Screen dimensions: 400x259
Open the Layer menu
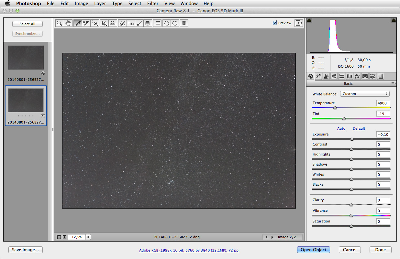coord(100,4)
